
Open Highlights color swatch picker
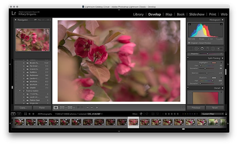coord(214,63)
